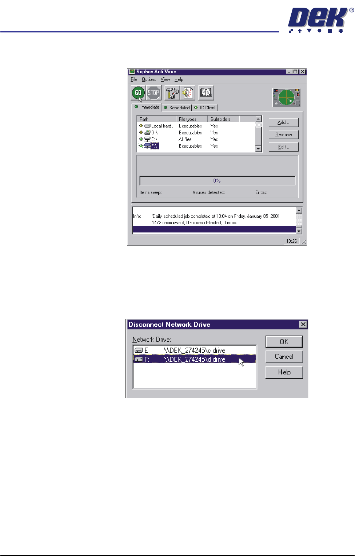
Task: Minimize the Sophos Anti-Virus window
Action: coord(289,72)
